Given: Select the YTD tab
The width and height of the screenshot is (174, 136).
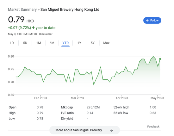Looking at the screenshot, I should point(65,43).
